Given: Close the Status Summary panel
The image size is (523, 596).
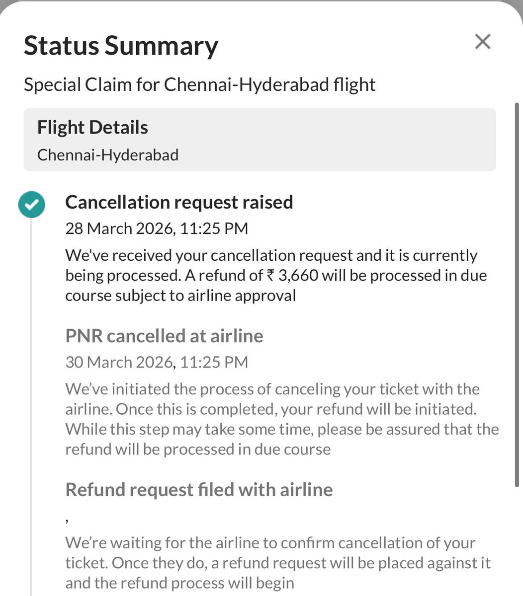Looking at the screenshot, I should click(483, 42).
